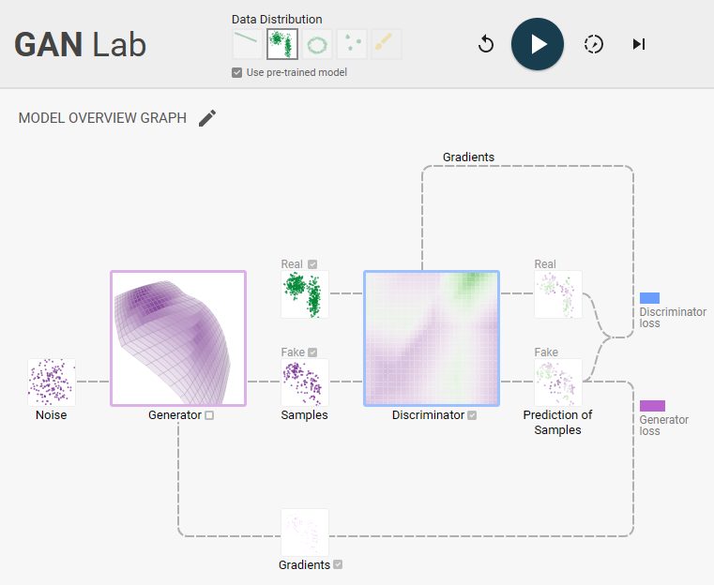Viewport: 714px width, 585px height.
Task: Click the Samples label
Action: pos(304,415)
